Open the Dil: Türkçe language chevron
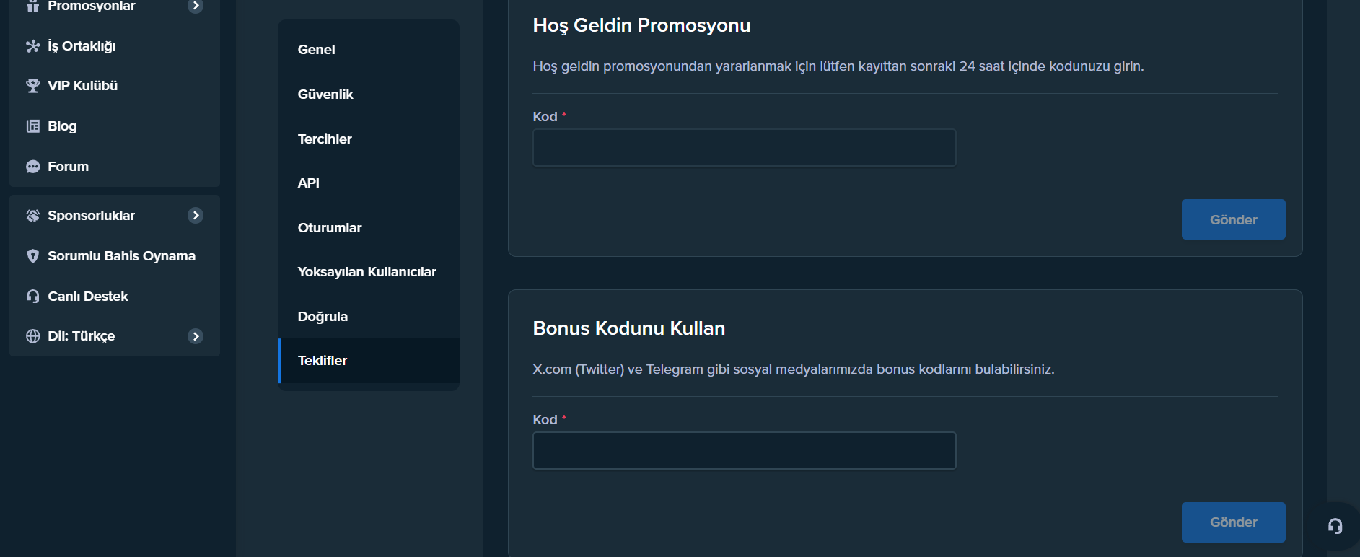The width and height of the screenshot is (1360, 557). (196, 336)
